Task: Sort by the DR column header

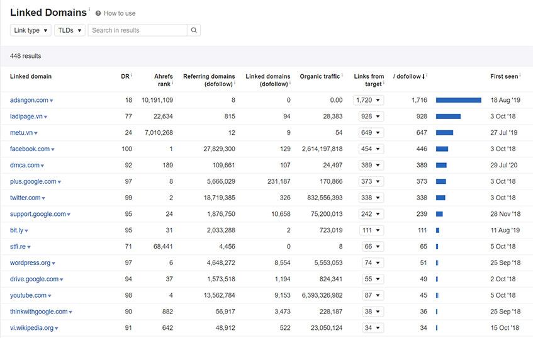Action: click(x=125, y=77)
